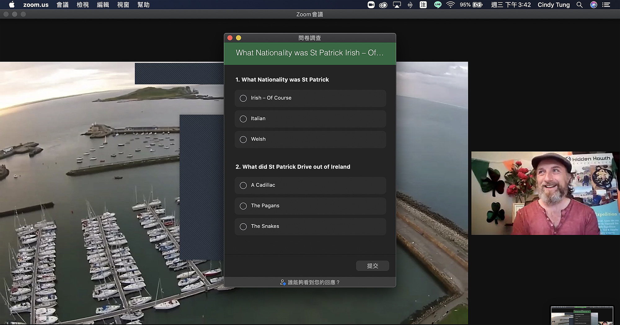Open the '誰能夠看到您的回應？' link
620x325 pixels.
(310, 282)
